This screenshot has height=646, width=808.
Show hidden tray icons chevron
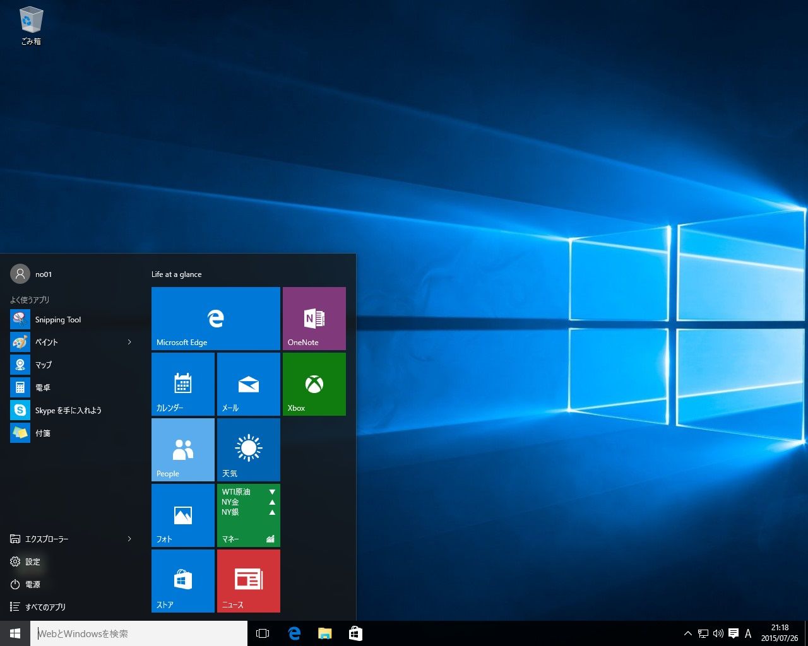point(688,633)
